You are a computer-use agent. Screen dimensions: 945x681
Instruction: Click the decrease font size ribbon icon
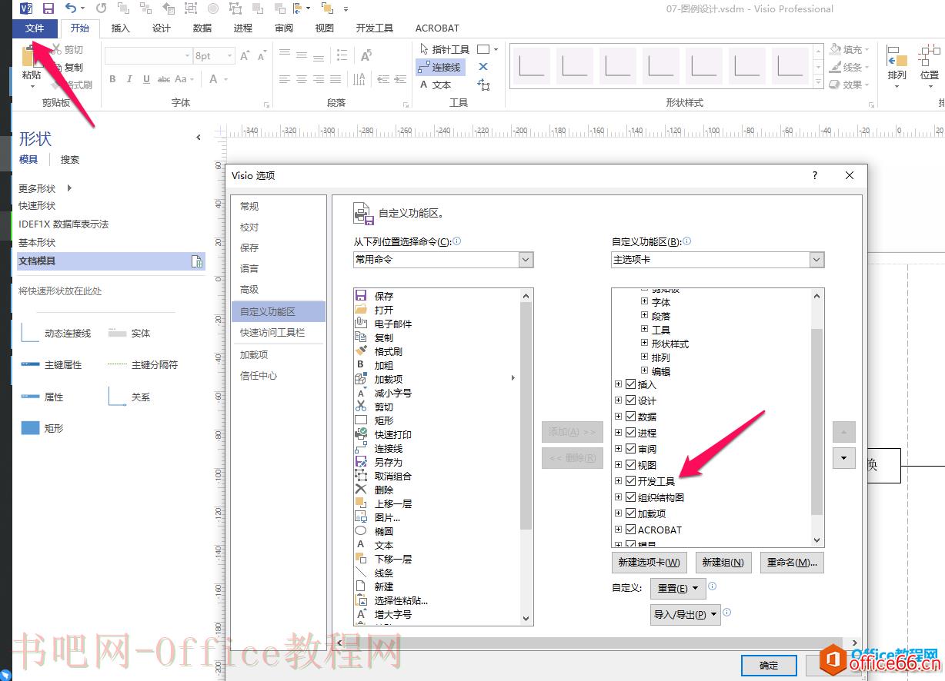262,55
